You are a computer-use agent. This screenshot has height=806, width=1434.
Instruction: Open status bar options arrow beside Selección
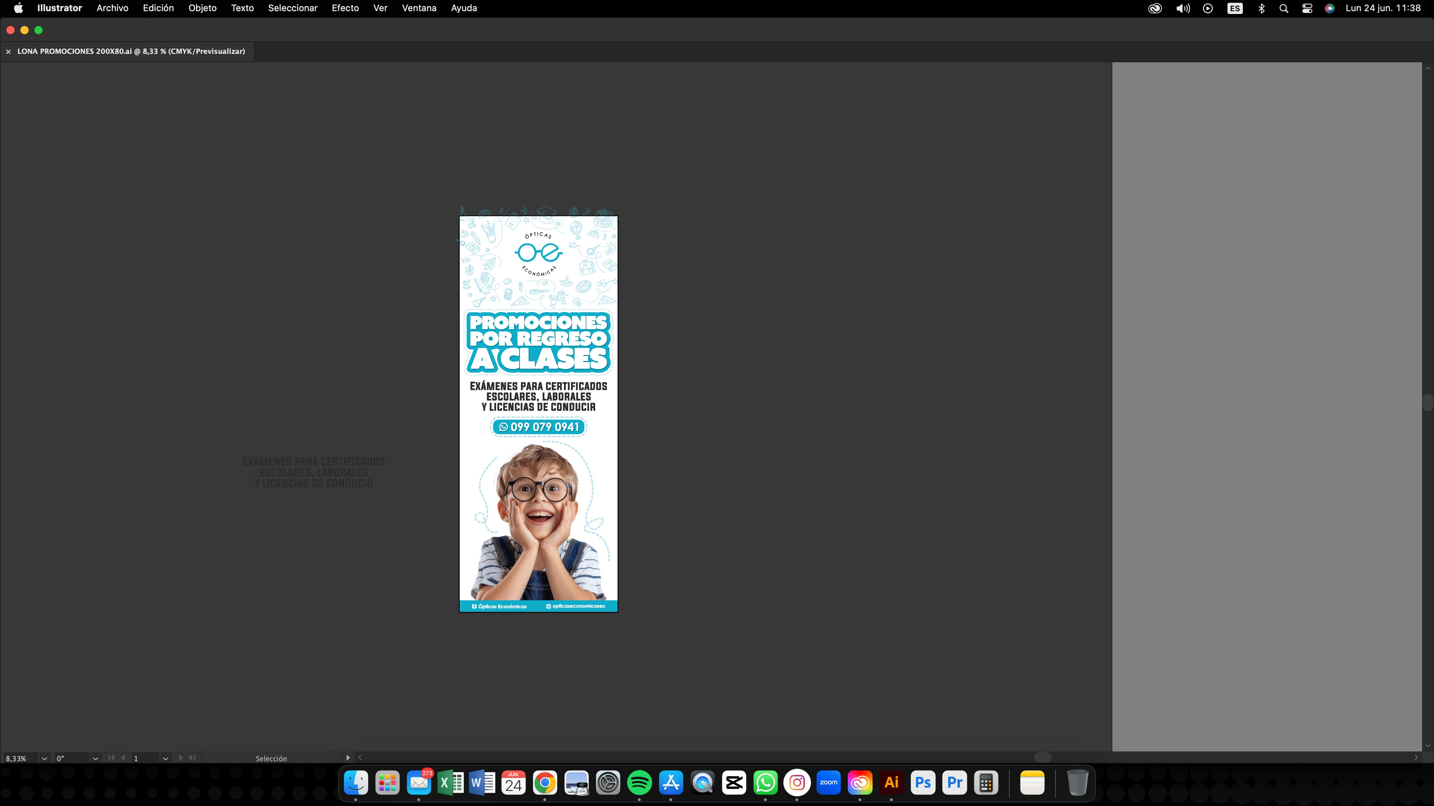[348, 758]
